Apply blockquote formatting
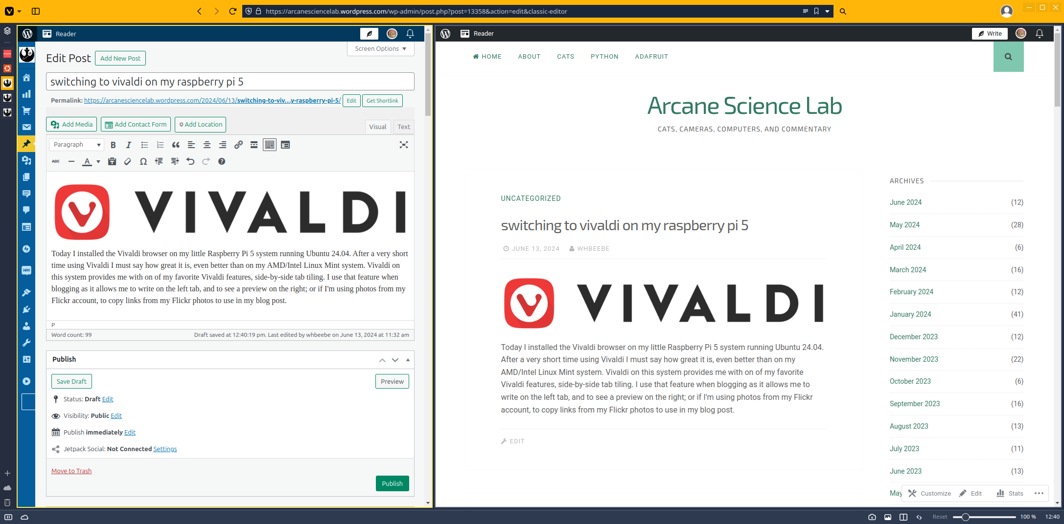Screen dimensions: 1064x524 tap(176, 145)
